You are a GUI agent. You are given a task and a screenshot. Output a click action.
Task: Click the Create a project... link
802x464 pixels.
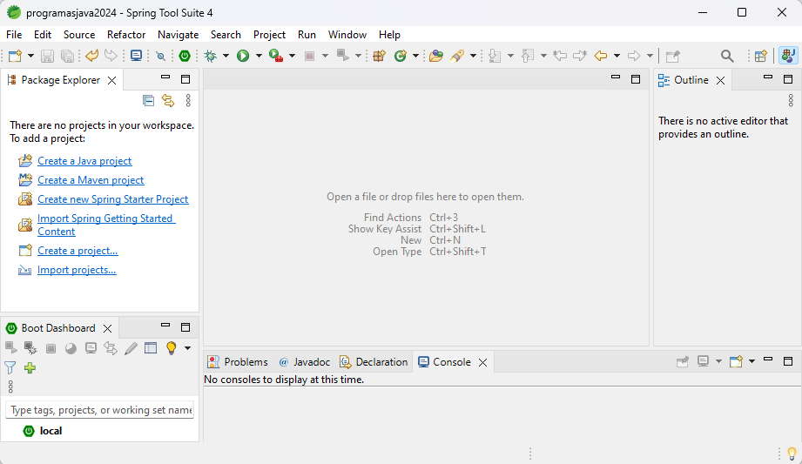click(x=78, y=251)
